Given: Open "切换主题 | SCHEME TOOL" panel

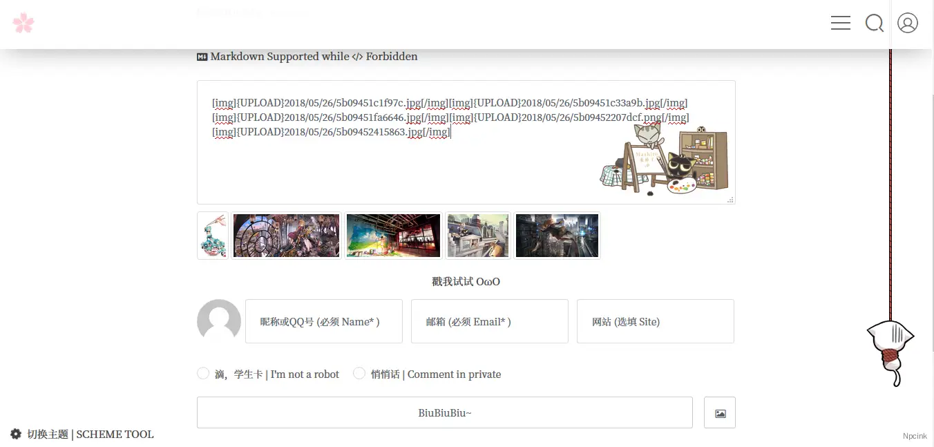Looking at the screenshot, I should (x=90, y=435).
